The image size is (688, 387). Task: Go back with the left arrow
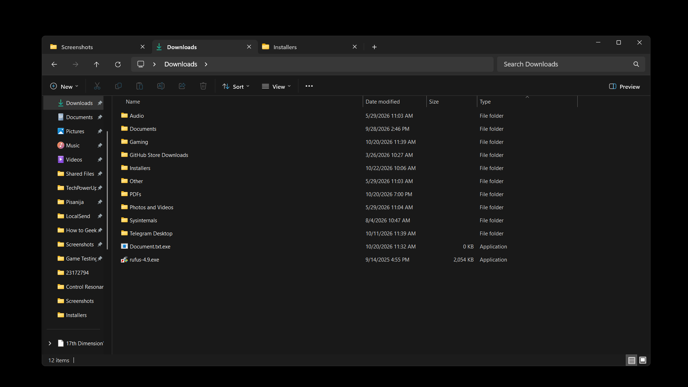click(x=54, y=64)
